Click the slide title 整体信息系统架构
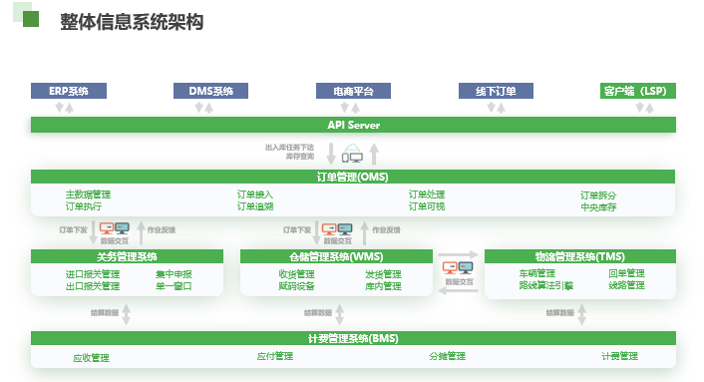 click(132, 22)
